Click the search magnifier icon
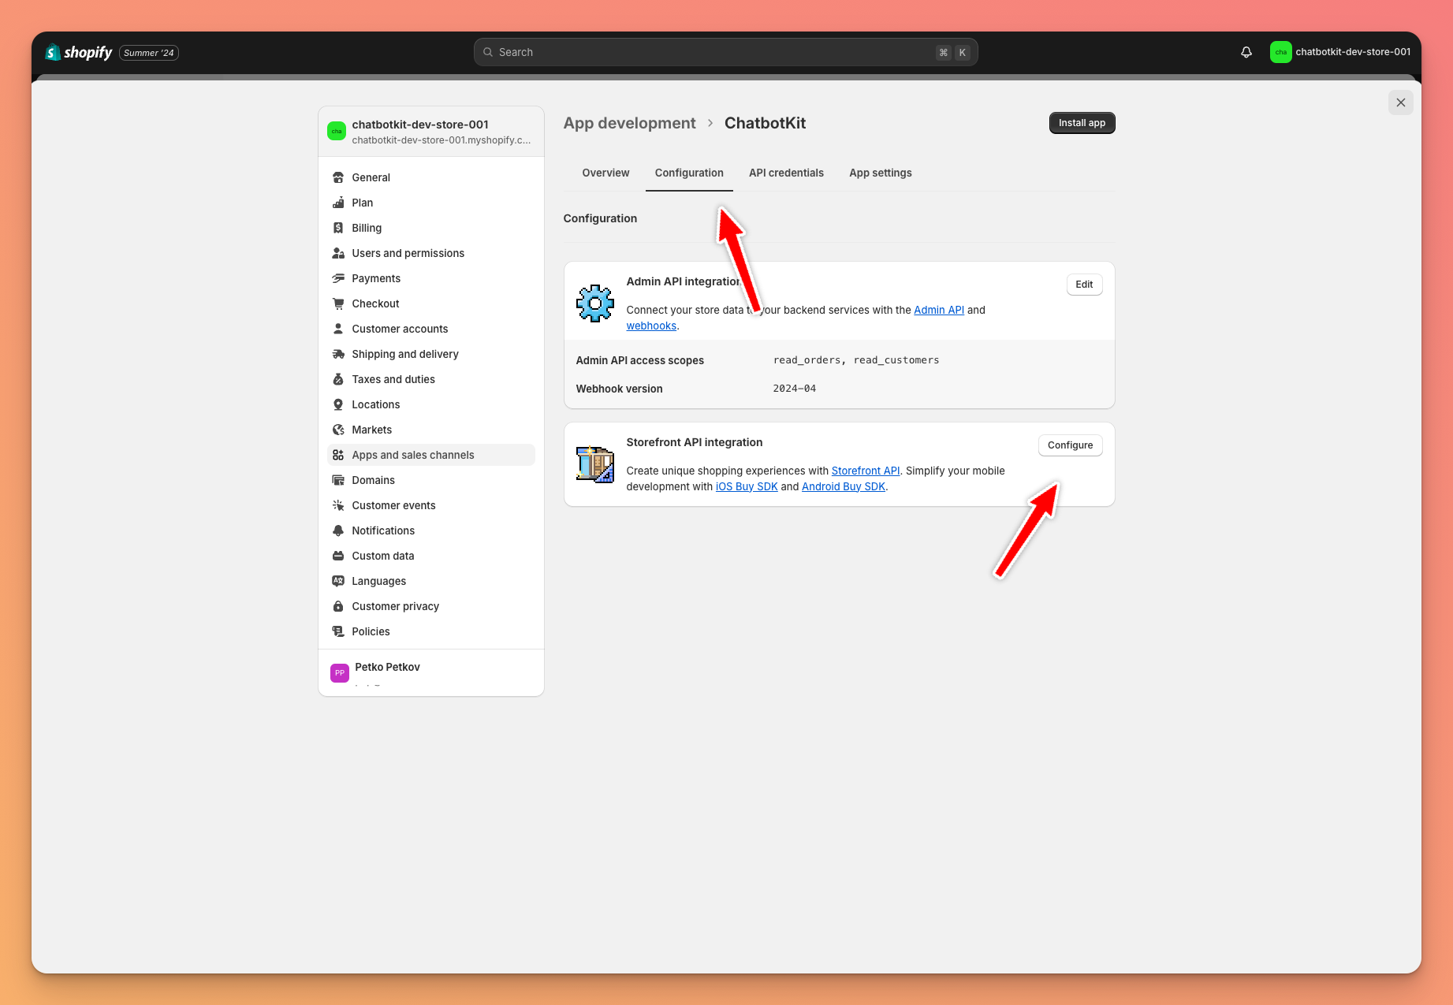Screen dimensions: 1453x1005 488,52
